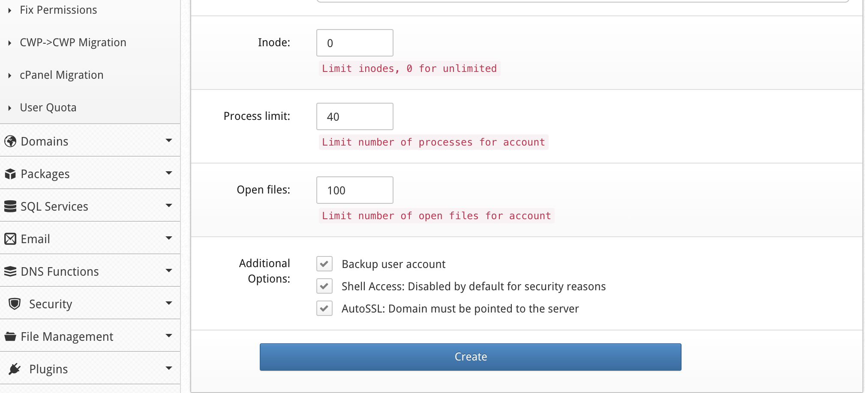Image resolution: width=865 pixels, height=393 pixels.
Task: Click the arrow bullet beside User Quota
Action: tap(9, 108)
